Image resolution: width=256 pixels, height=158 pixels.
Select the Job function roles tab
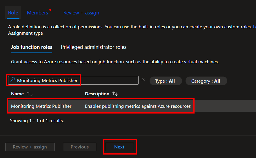coord(32,47)
